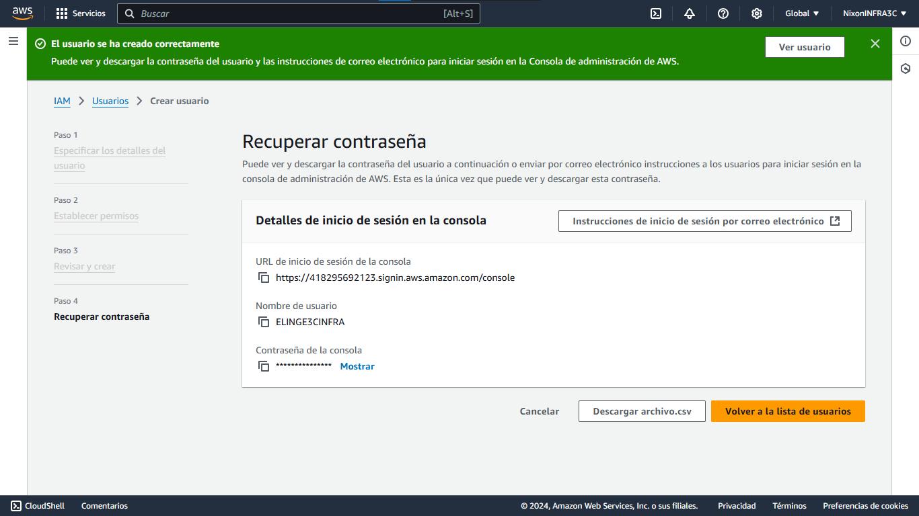Download the .csv credentials file

pos(642,411)
